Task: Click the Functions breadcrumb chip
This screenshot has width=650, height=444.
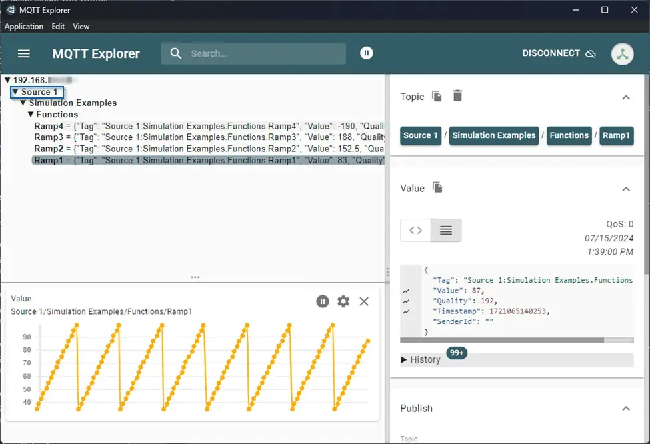Action: coord(569,135)
